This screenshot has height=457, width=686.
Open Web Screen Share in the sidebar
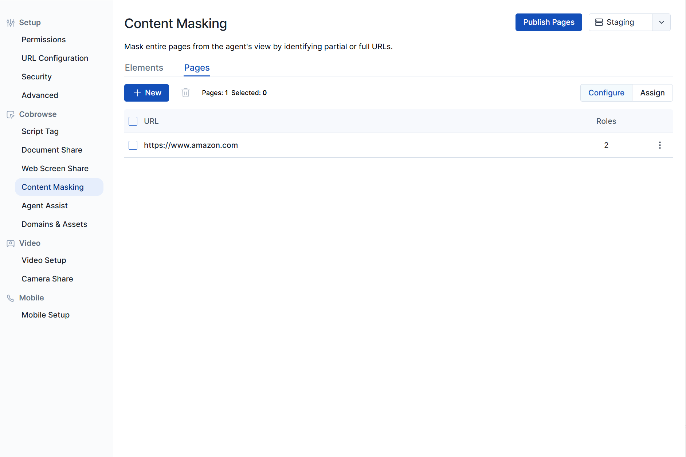coord(55,169)
